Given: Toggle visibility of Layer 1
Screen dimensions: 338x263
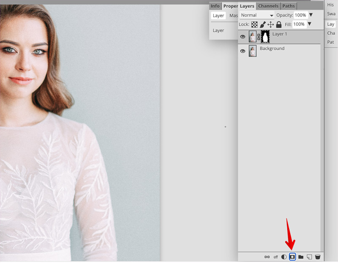Looking at the screenshot, I should point(243,37).
